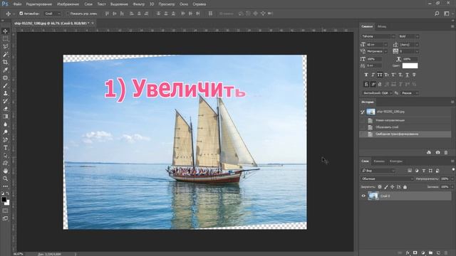Click the layer styles fx icon

(408, 253)
